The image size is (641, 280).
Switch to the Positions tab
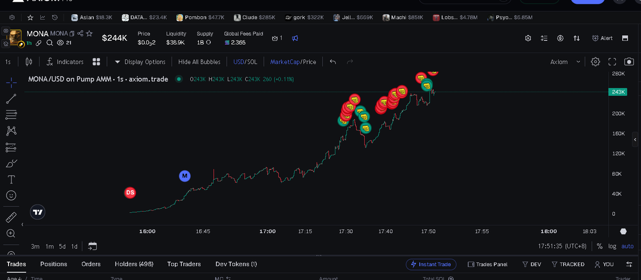tap(53, 264)
